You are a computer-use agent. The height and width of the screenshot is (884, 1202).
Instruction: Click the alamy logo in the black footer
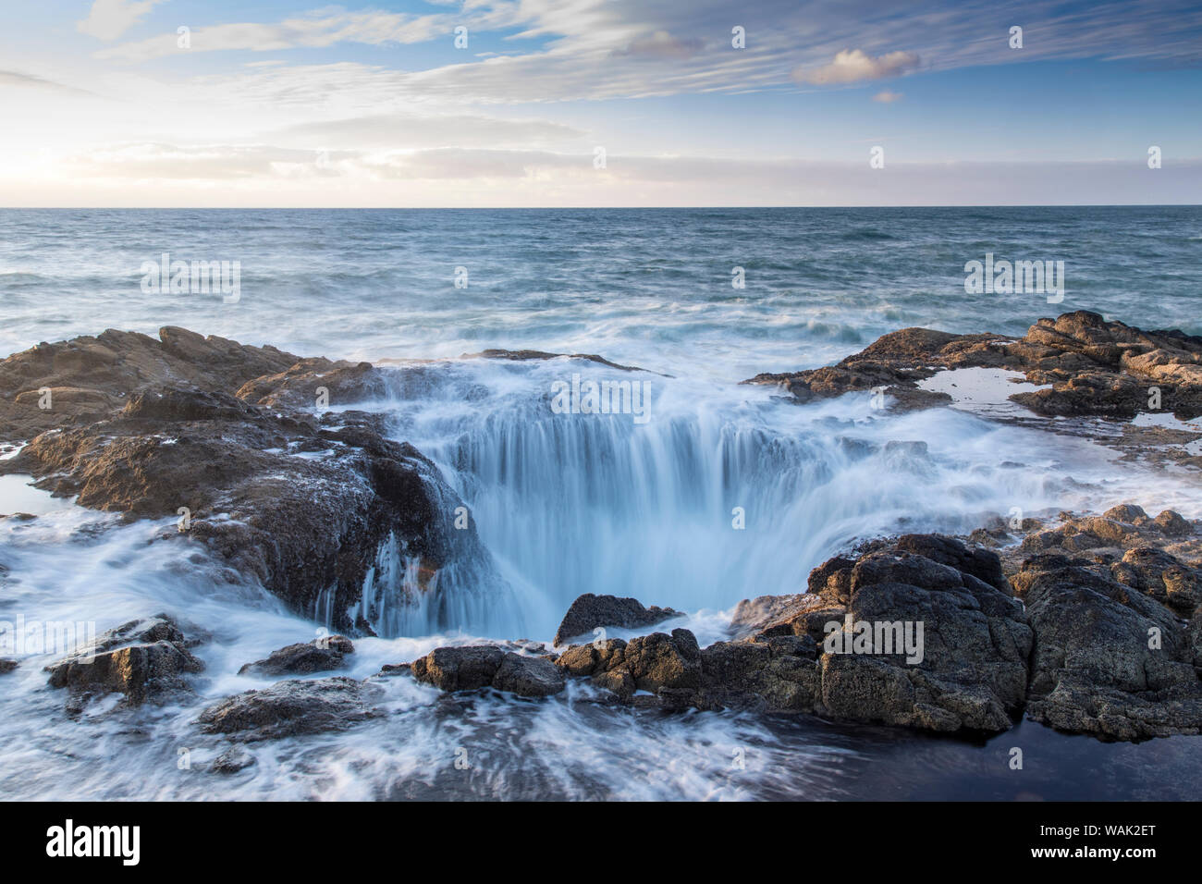93,841
